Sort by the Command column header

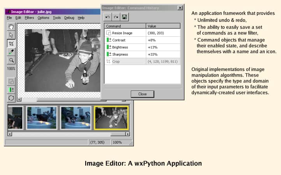pyautogui.click(x=125, y=26)
